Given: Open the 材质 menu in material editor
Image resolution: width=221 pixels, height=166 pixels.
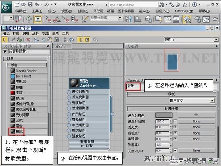Looking at the screenshot, I should (16, 34).
